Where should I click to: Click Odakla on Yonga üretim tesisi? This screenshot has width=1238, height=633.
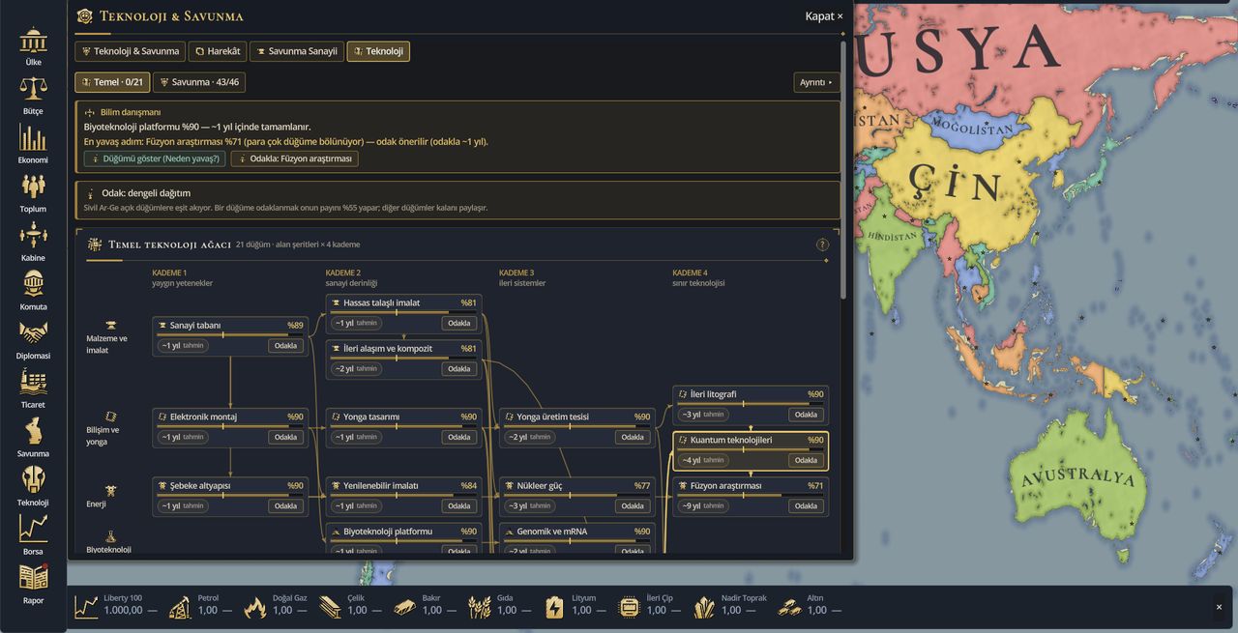tap(633, 437)
